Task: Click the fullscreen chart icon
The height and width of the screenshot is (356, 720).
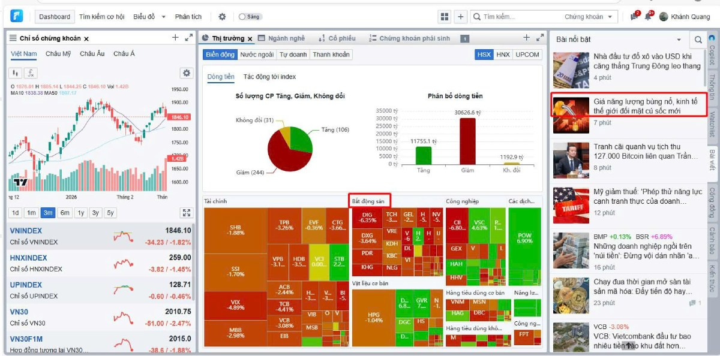Action: [186, 213]
